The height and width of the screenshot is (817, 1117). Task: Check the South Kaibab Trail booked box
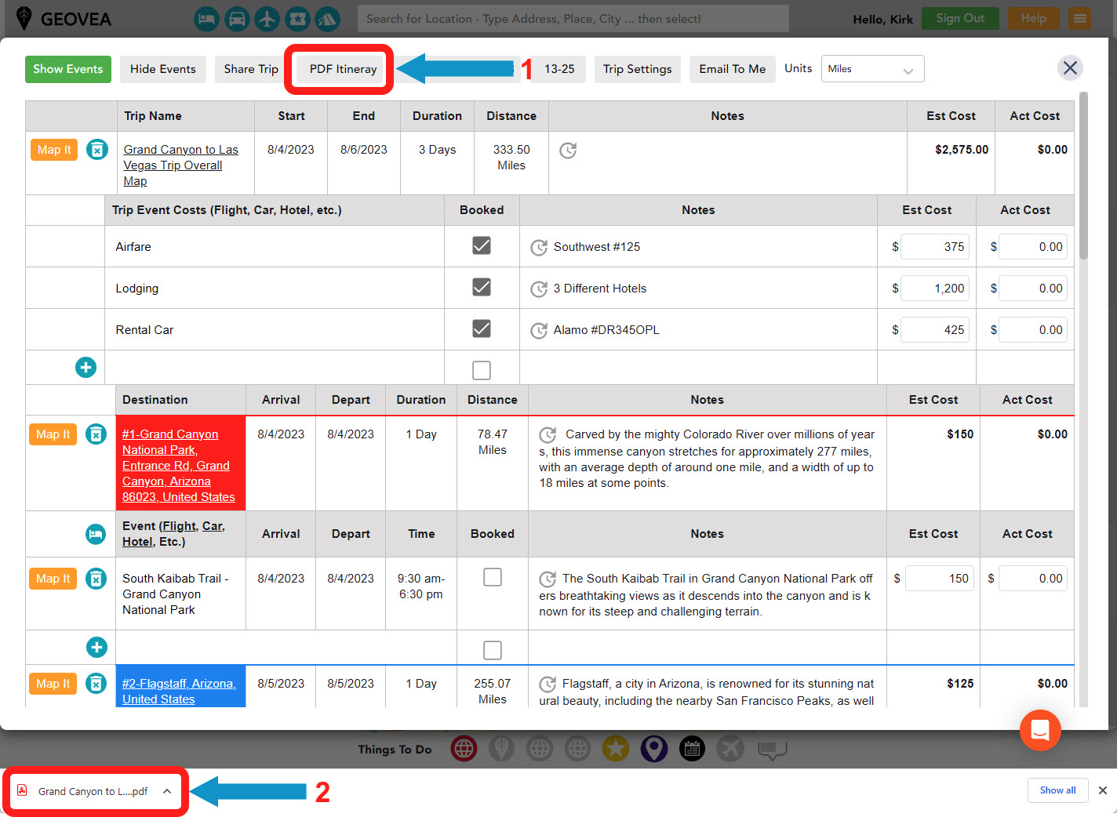pyautogui.click(x=492, y=576)
